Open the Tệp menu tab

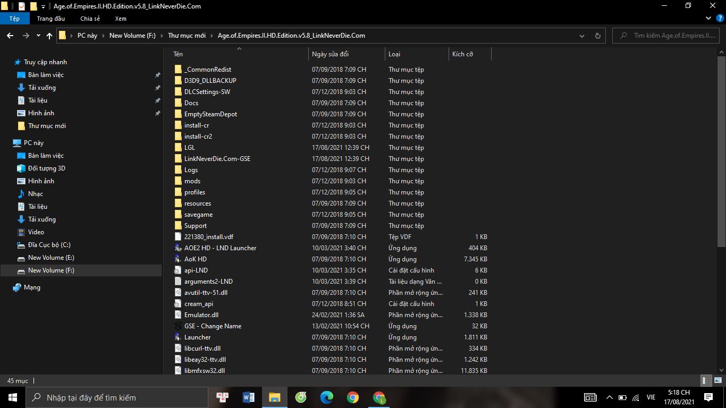tap(14, 19)
